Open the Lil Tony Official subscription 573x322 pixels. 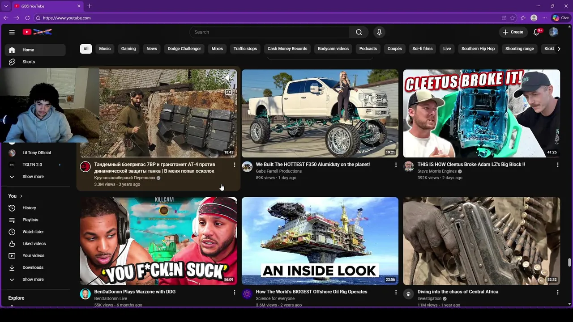(x=37, y=153)
